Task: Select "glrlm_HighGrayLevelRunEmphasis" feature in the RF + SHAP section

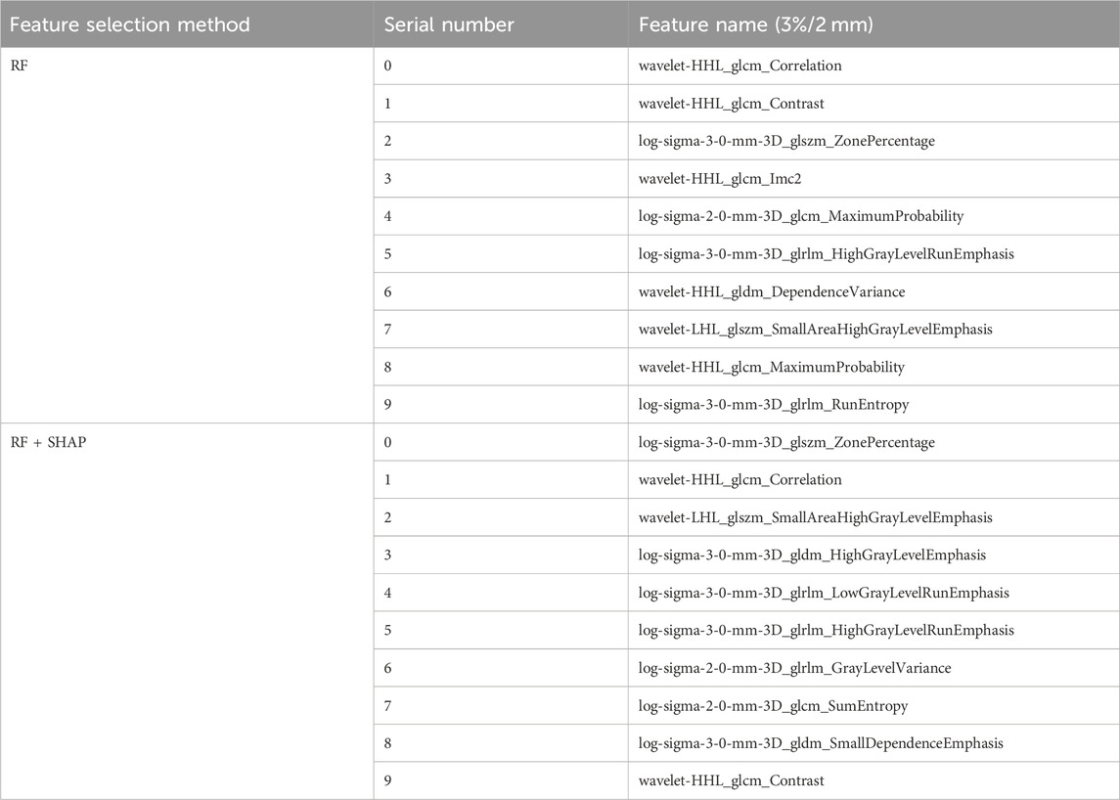Action: (827, 631)
